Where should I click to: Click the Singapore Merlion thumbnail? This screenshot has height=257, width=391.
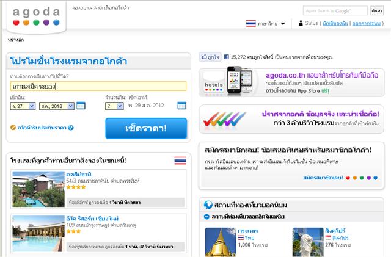click(x=308, y=242)
